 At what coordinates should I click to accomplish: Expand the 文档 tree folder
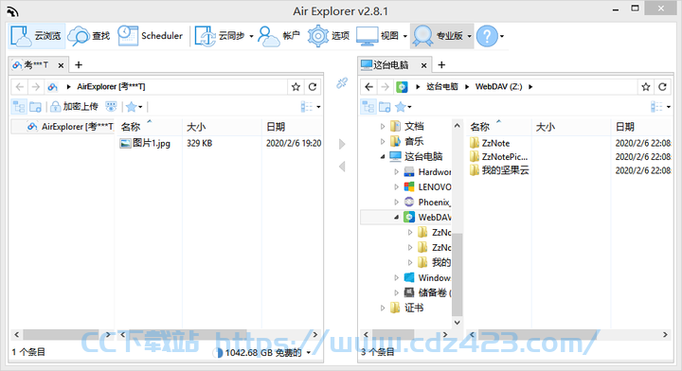(x=383, y=127)
